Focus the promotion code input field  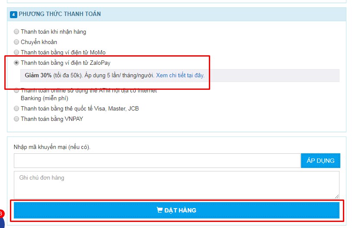point(157,161)
